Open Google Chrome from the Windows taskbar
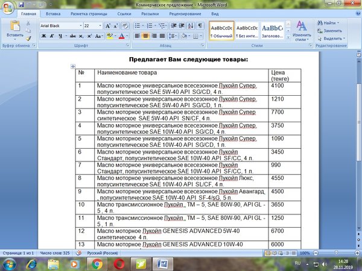 (x=98, y=263)
